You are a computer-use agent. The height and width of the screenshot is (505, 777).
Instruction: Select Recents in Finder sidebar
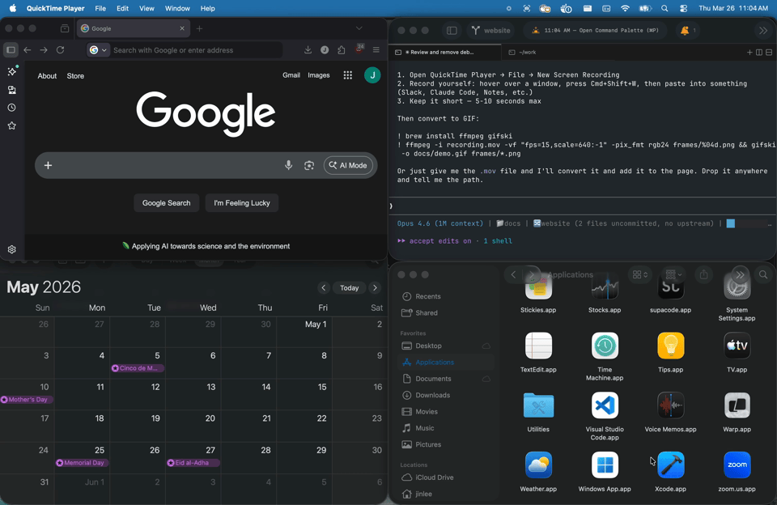tap(428, 296)
